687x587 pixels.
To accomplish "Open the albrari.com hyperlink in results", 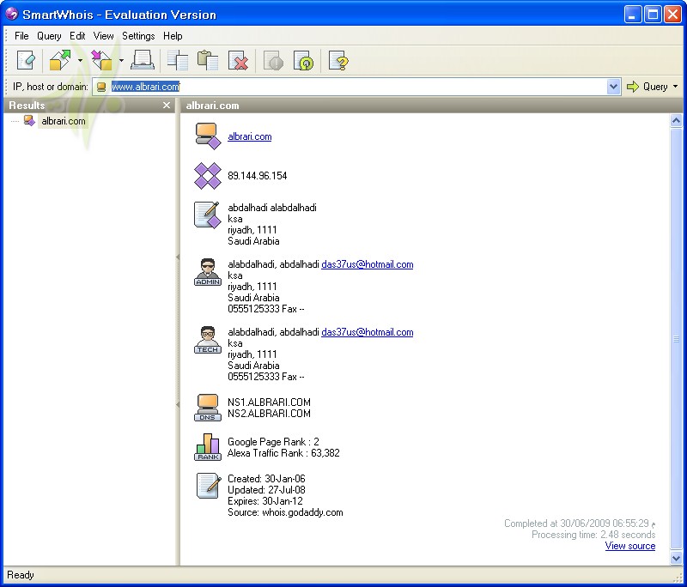I will (x=250, y=136).
